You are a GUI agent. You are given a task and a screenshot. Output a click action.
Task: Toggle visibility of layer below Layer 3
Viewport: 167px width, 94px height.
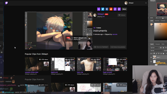(x=151, y=62)
